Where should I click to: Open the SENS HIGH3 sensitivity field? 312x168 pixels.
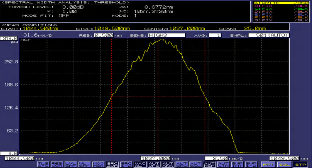point(166,35)
